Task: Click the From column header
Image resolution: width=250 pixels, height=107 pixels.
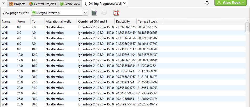Action: click(23, 21)
